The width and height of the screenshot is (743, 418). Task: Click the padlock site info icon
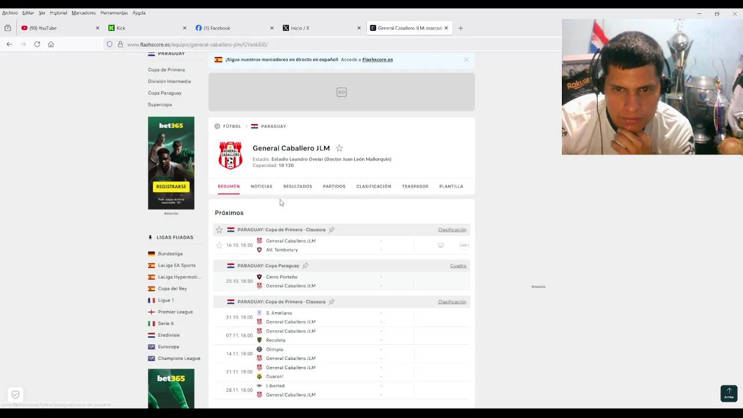[120, 44]
